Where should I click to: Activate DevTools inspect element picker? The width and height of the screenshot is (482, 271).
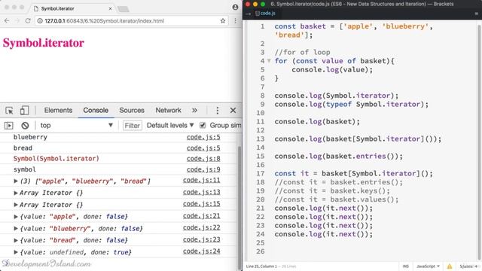coord(9,111)
